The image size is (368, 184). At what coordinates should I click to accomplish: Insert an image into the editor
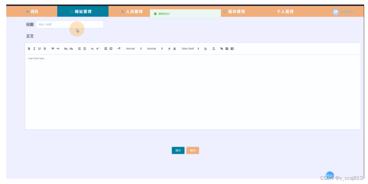pos(227,49)
